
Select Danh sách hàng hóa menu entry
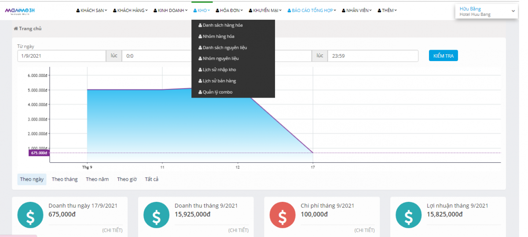pos(222,25)
